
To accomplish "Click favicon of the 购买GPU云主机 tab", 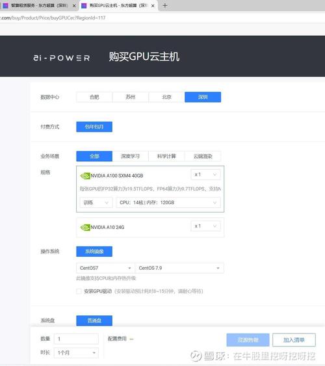I will [x=84, y=6].
